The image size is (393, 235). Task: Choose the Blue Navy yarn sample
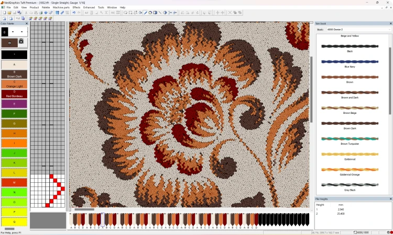click(x=350, y=62)
